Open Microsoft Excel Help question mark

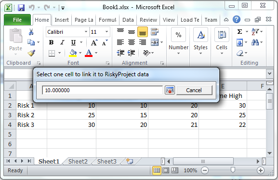point(237,19)
